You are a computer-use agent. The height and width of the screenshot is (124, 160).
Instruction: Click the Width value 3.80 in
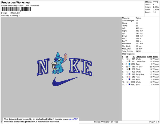[156, 10]
